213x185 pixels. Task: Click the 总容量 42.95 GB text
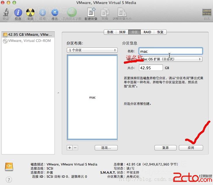(146, 164)
